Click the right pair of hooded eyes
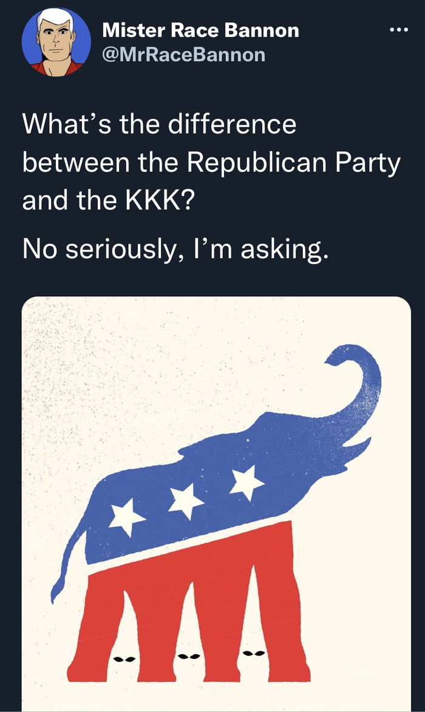The height and width of the screenshot is (712, 425). 253,653
